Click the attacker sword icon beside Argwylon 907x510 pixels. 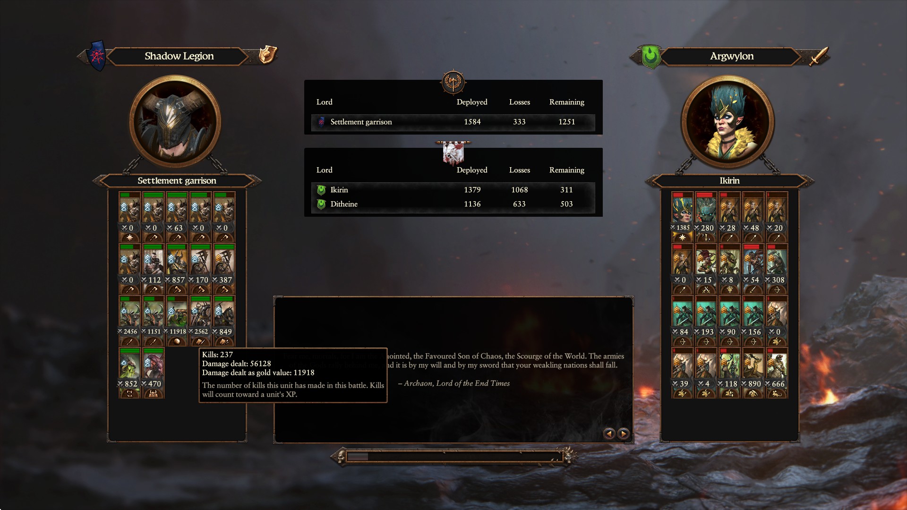pos(819,56)
